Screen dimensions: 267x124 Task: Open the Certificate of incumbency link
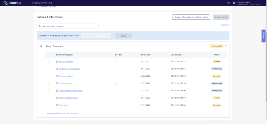pyautogui.click(x=69, y=69)
